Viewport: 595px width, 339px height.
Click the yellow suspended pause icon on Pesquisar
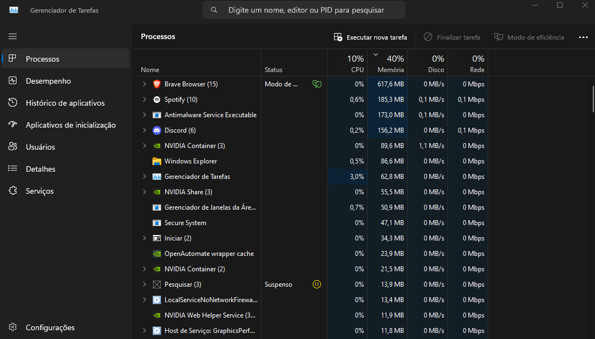coord(317,285)
